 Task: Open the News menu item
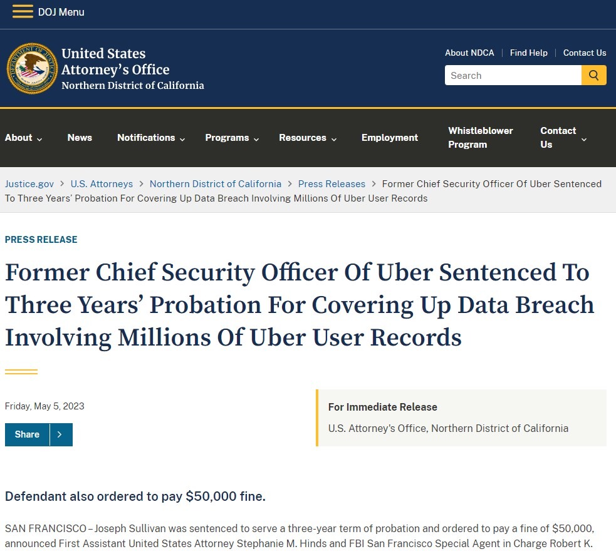click(80, 138)
